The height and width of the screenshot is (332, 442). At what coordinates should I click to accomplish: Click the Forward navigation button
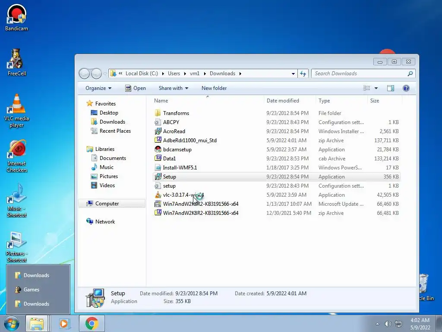[96, 73]
